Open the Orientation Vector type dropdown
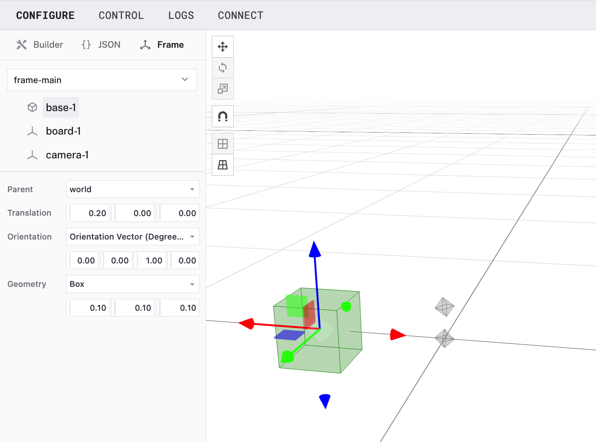This screenshot has height=442, width=596. [133, 237]
